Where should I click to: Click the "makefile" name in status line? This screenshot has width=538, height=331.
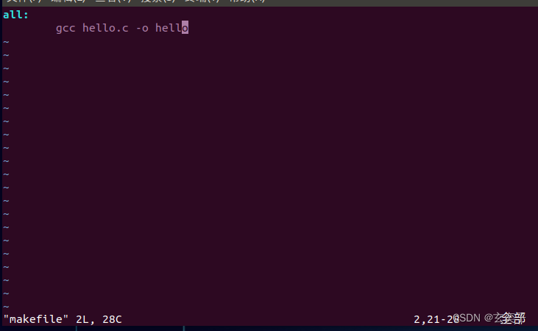tap(35, 319)
